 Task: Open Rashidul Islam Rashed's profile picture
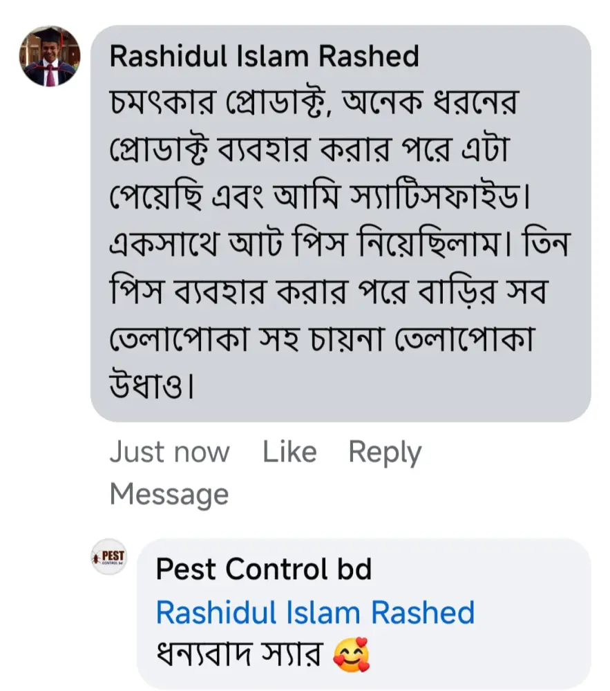pyautogui.click(x=49, y=57)
